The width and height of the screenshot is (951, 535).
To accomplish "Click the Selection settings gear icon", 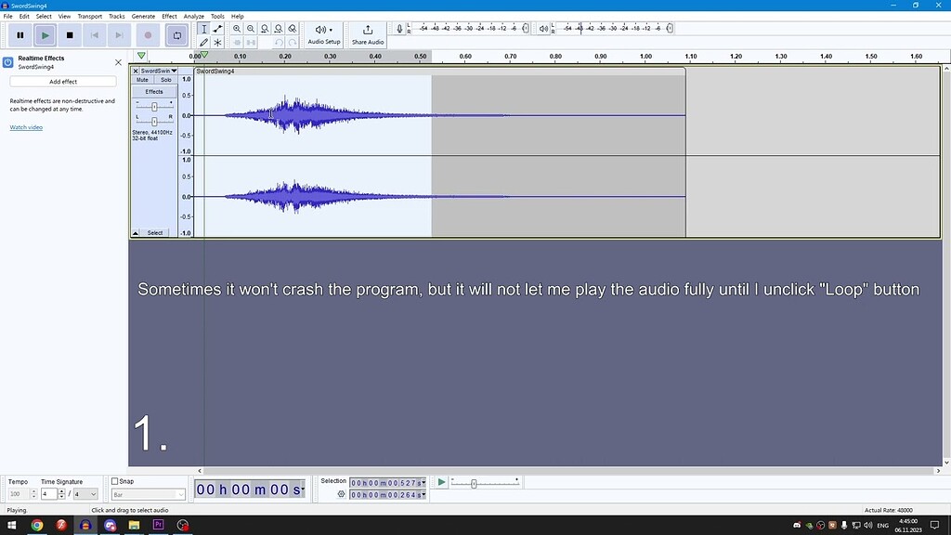I will 341,494.
